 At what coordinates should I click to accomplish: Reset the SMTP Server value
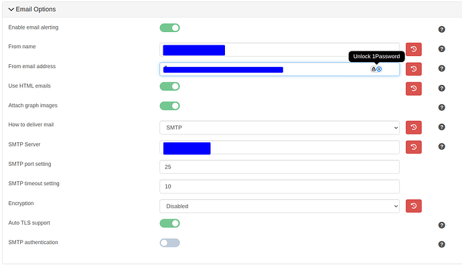[x=413, y=147]
